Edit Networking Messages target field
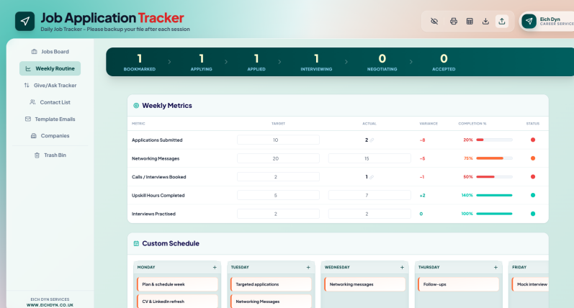 click(278, 158)
